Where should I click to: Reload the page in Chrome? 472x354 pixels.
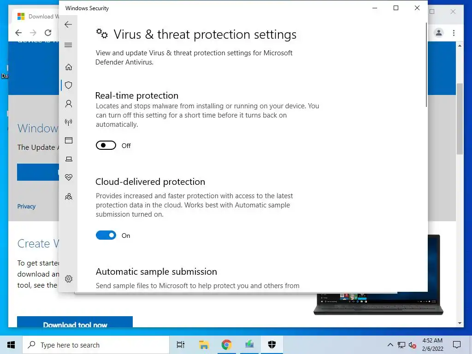48,33
